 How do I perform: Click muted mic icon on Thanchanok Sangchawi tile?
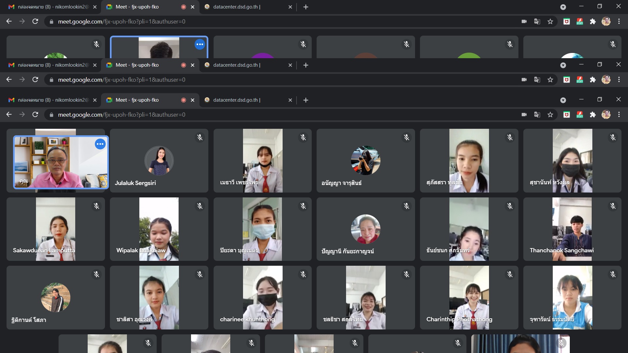613,206
